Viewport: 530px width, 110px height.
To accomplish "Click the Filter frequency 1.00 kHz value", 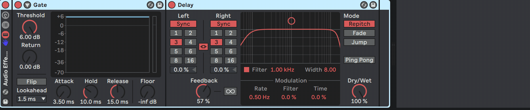I will pos(282,70).
